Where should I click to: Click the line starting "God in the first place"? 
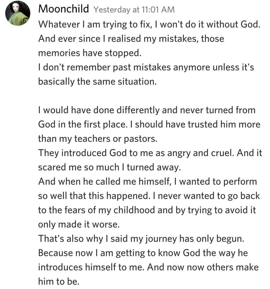[149, 124]
